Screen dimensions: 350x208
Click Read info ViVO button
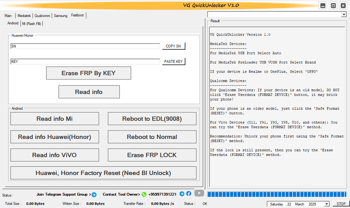[55, 155]
